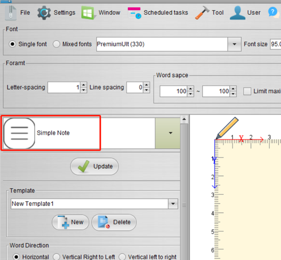Click the File zipper icon
281x260 pixels.
[11, 13]
